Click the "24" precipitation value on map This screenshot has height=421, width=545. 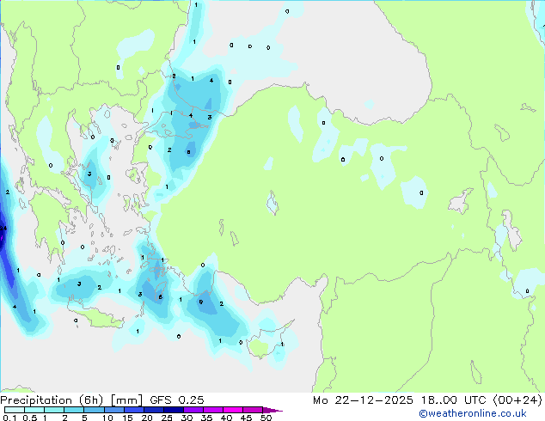3,229
